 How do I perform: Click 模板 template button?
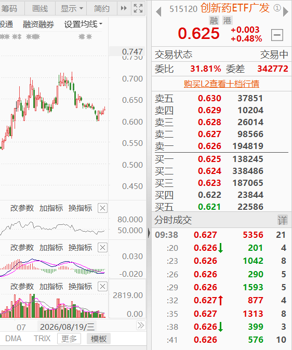click(99, 339)
